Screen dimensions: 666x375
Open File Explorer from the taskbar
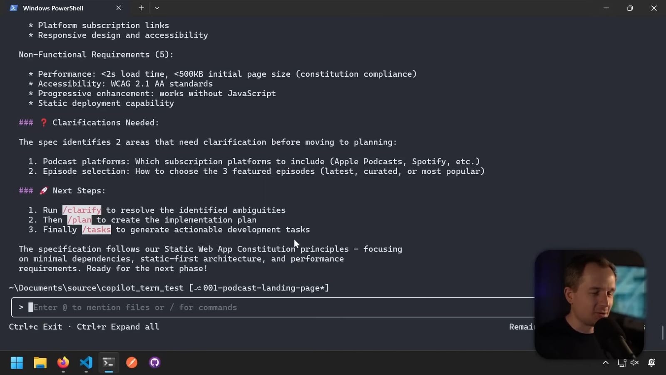[40, 362]
